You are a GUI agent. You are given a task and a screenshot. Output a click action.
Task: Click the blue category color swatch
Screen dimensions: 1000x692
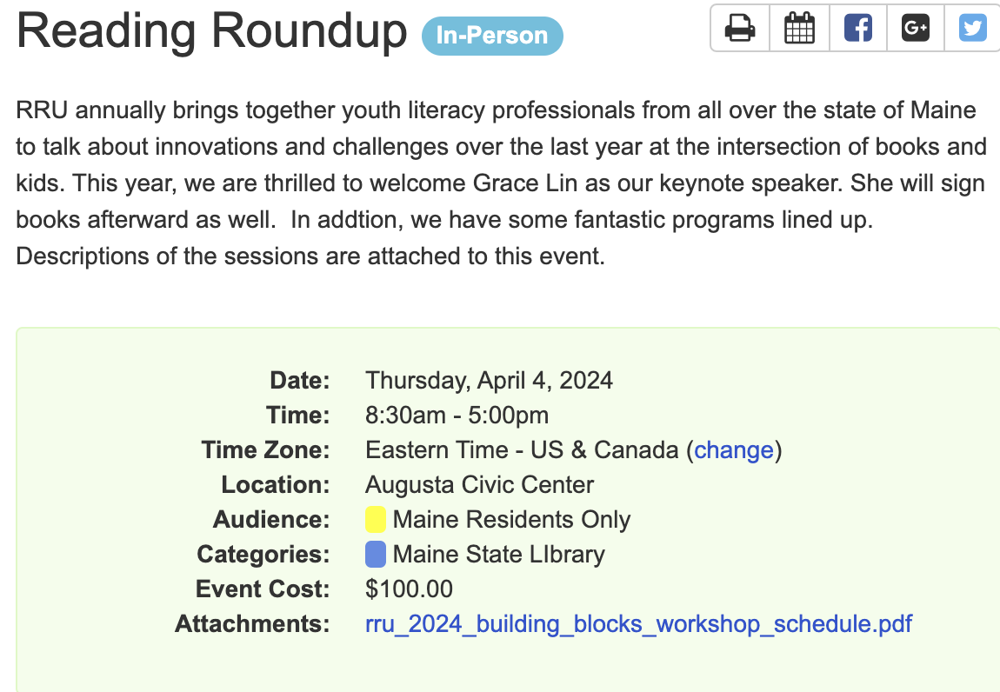coord(376,555)
